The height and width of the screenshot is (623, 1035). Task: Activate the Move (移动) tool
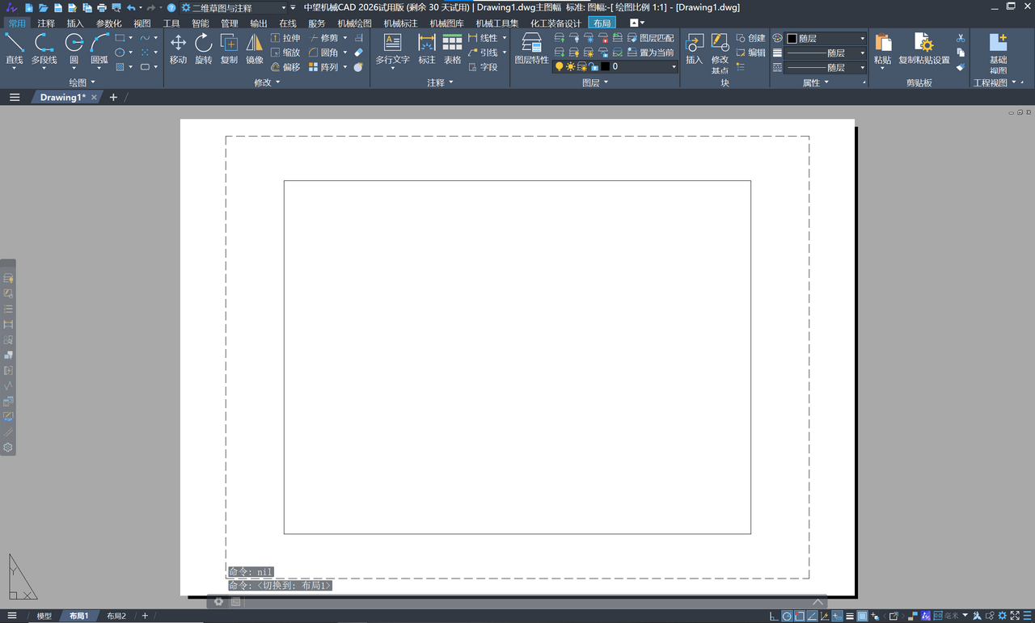click(x=178, y=48)
